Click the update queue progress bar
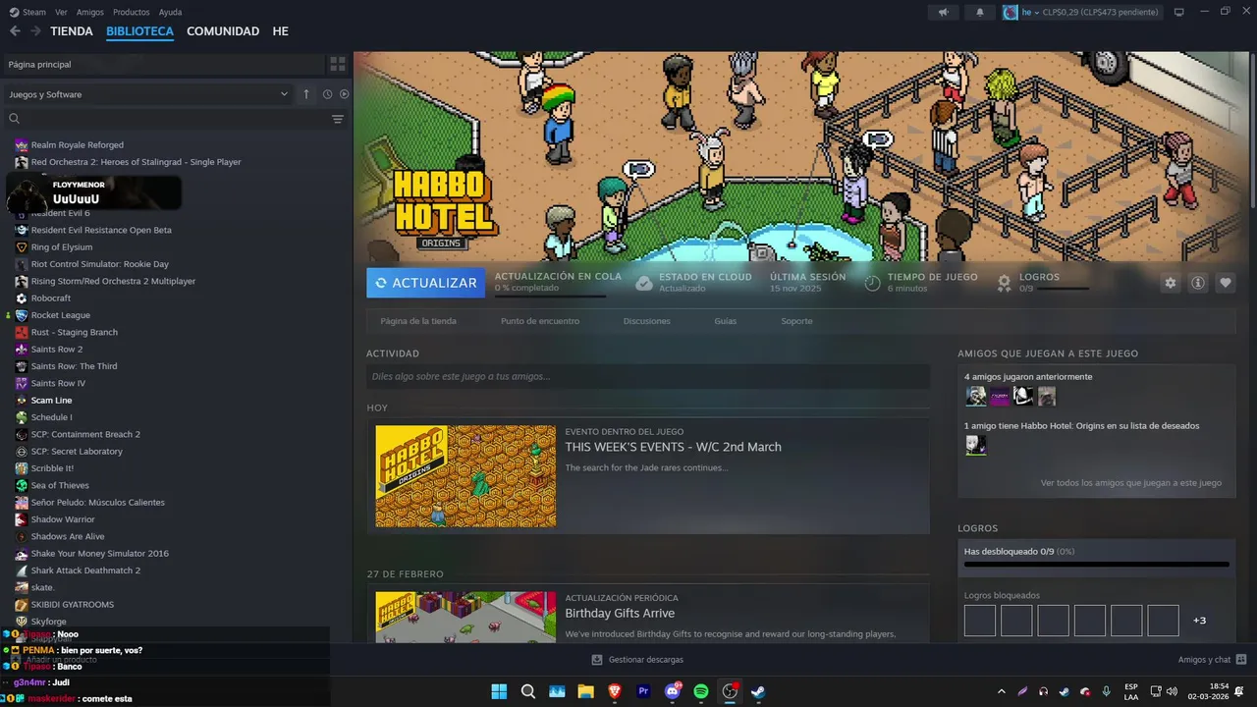The image size is (1257, 707). [550, 296]
